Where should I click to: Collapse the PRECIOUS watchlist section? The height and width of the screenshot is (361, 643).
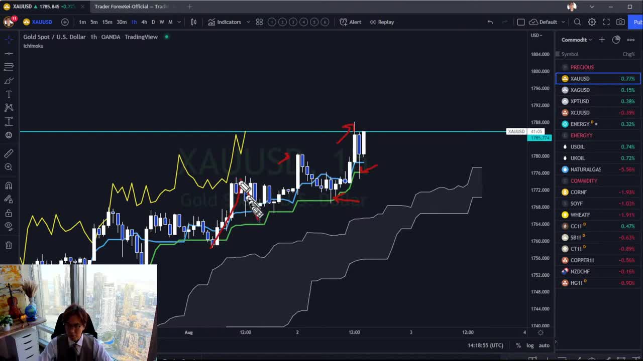tap(582, 67)
